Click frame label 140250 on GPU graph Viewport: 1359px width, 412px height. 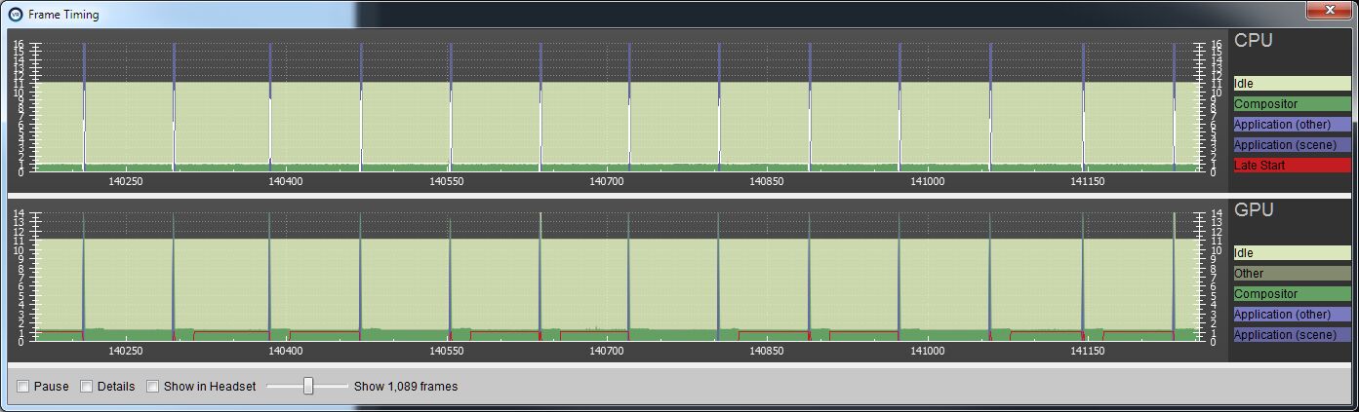click(126, 351)
